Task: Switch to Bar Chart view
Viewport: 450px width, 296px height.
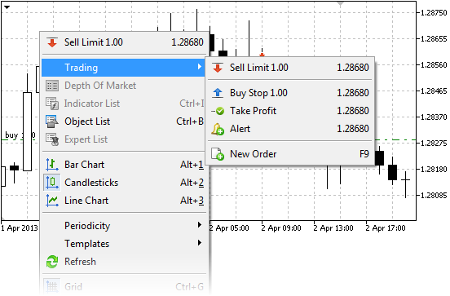Action: [x=124, y=165]
